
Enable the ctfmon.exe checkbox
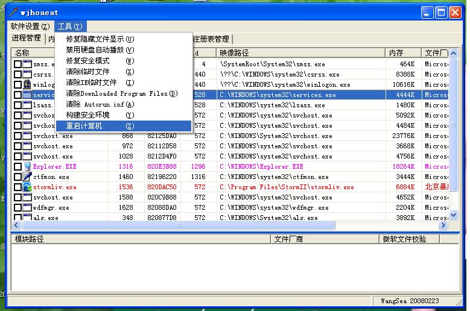click(x=17, y=177)
